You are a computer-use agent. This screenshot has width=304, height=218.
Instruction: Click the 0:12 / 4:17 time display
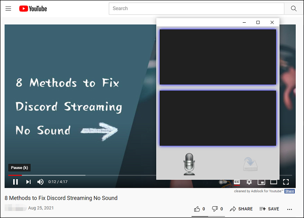coord(58,182)
